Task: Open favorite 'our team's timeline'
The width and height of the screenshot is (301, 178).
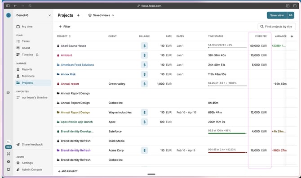Action: 32,97
